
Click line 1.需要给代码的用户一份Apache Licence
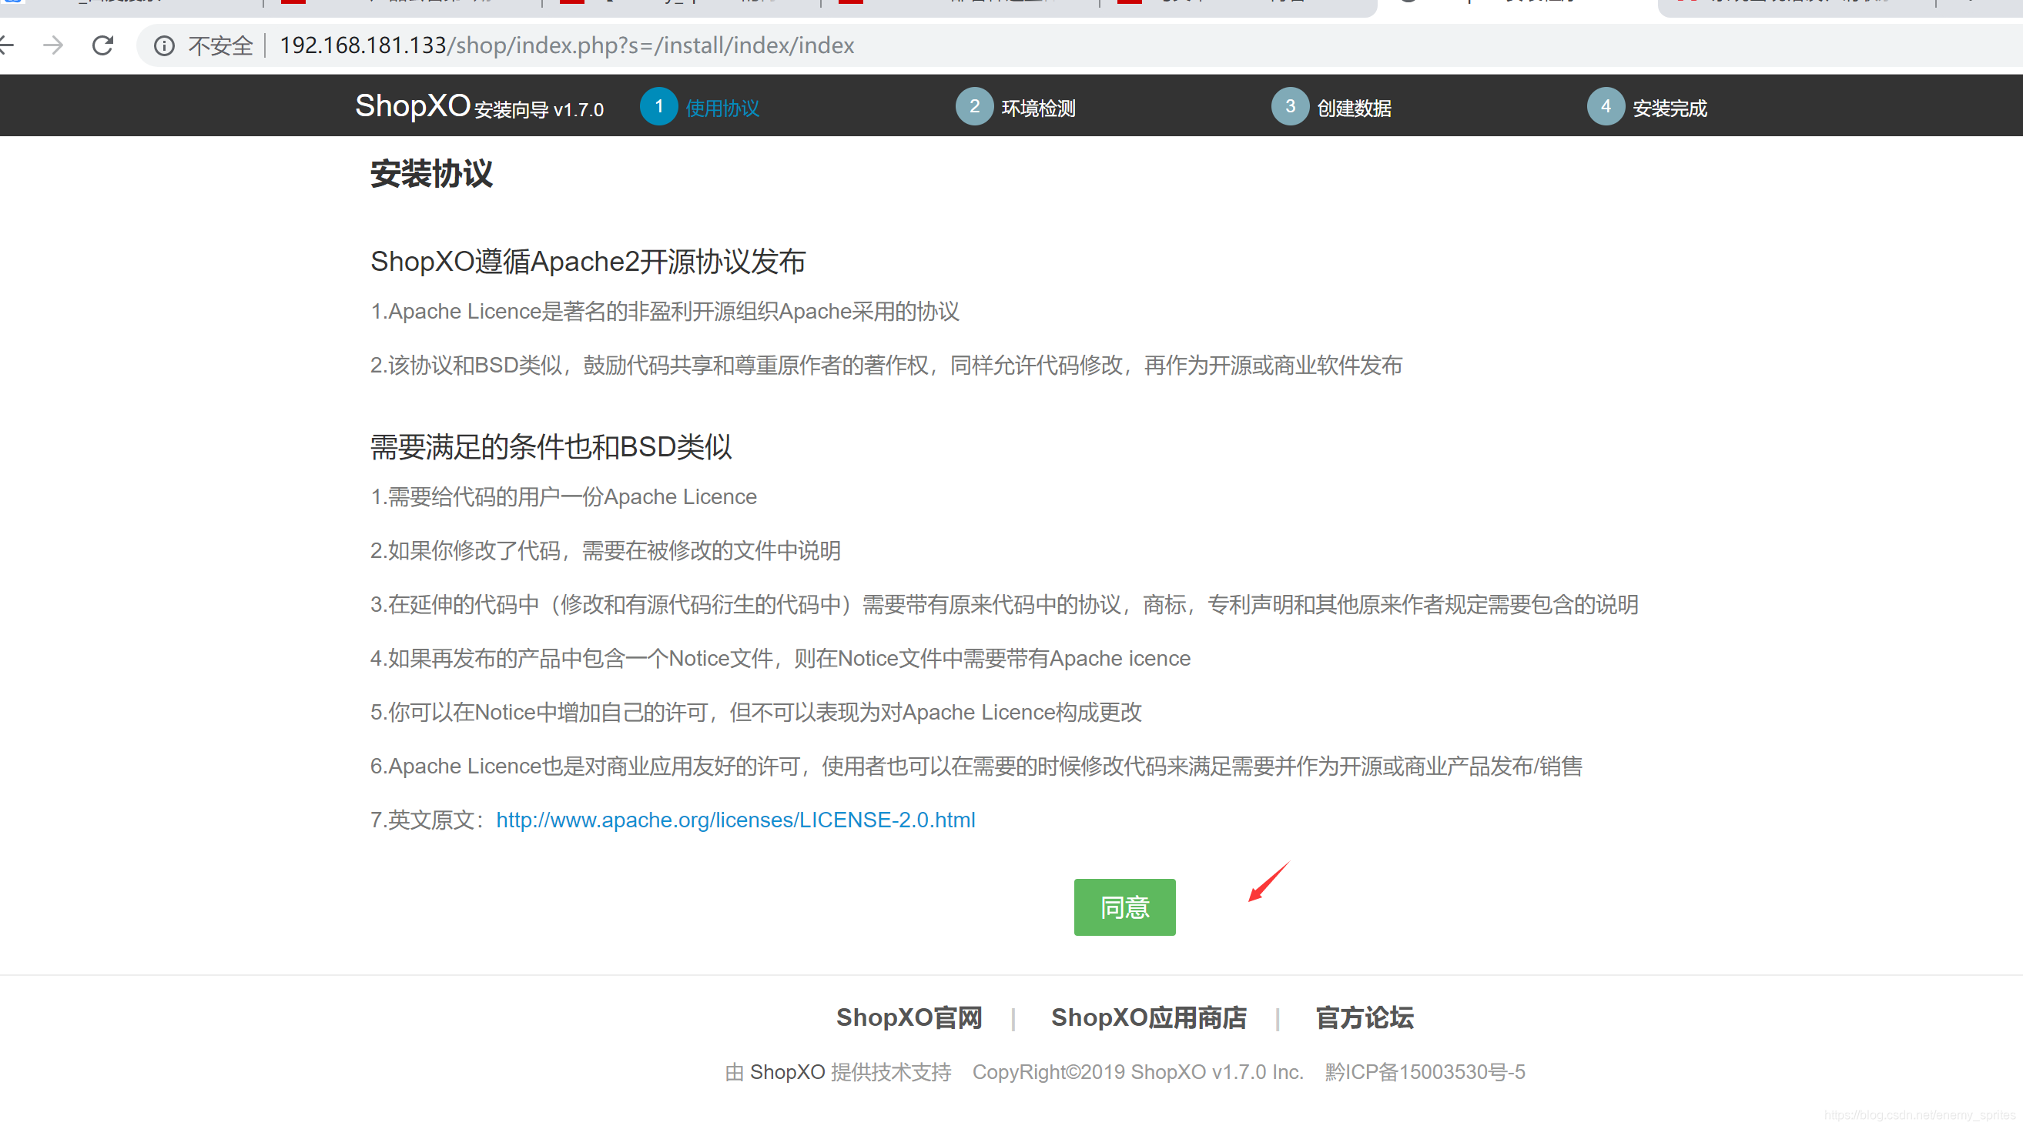(x=563, y=496)
